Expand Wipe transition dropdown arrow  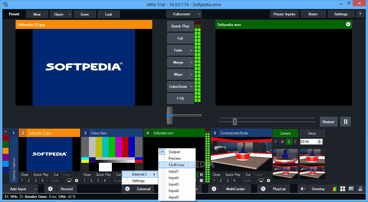pyautogui.click(x=191, y=74)
